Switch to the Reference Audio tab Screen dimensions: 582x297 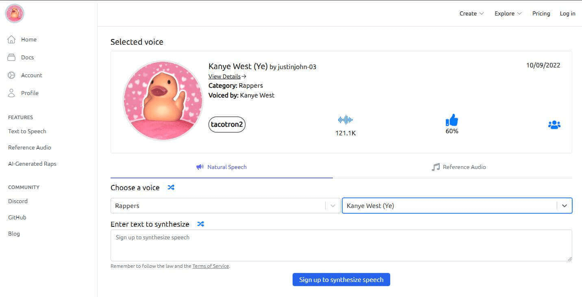458,167
